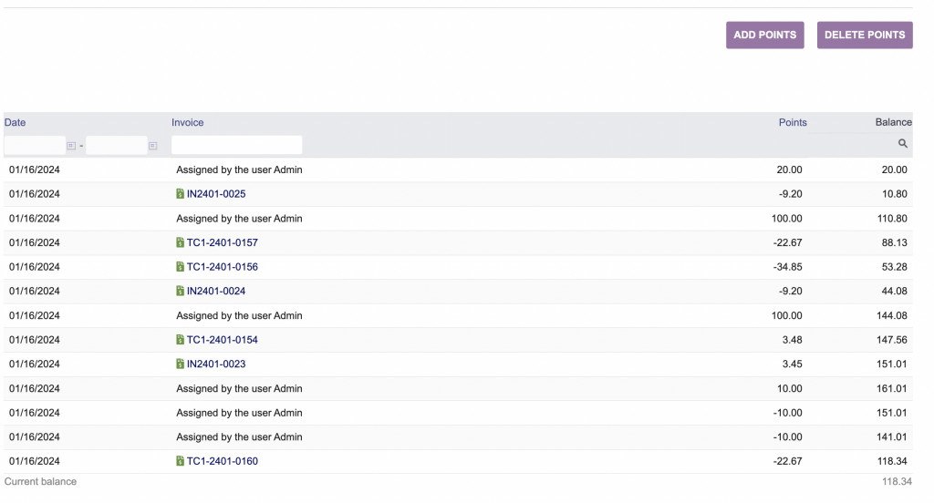The height and width of the screenshot is (503, 934).
Task: Focus the Invoice filter text field
Action: 236,145
